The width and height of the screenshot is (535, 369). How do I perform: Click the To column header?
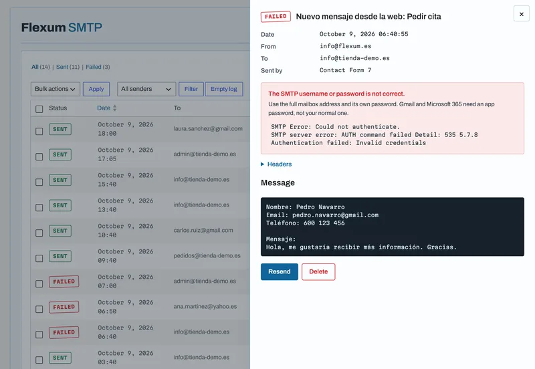coord(177,108)
